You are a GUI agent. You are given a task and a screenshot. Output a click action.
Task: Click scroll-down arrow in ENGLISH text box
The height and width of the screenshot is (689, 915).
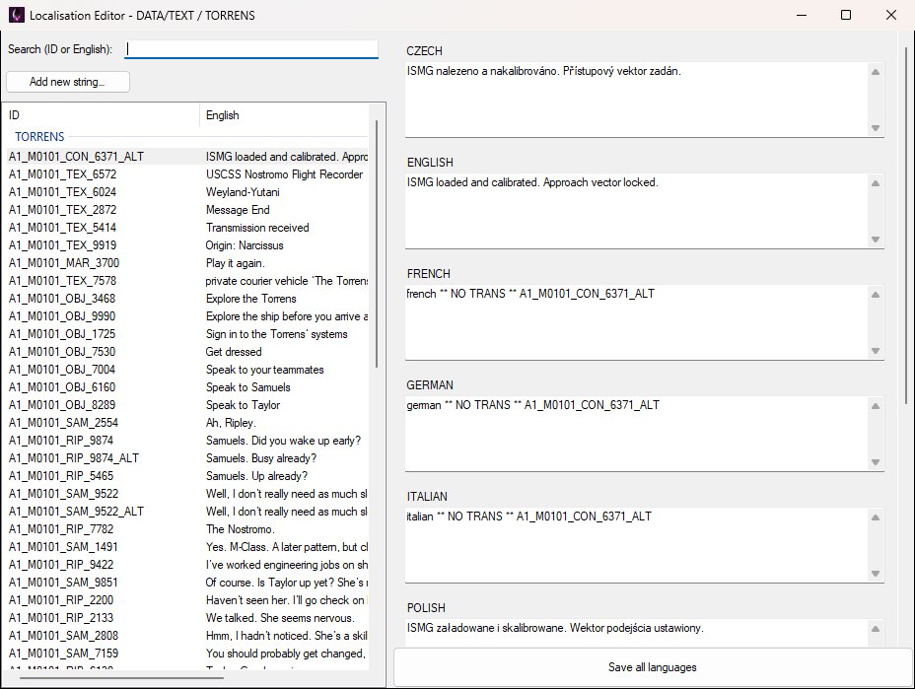(x=876, y=240)
